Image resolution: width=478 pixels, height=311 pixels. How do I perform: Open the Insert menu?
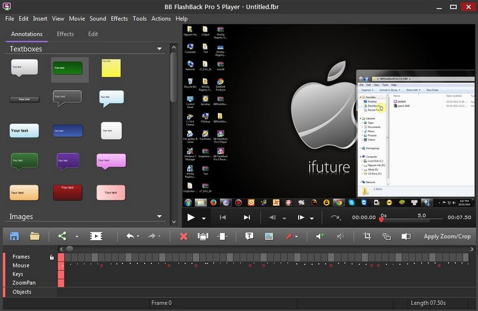pos(40,19)
